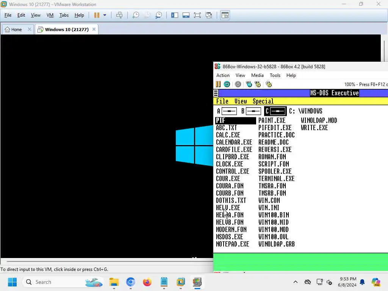Open clock showing 9:53 PM 6/8/2024
Image resolution: width=388 pixels, height=291 pixels.
(x=348, y=282)
